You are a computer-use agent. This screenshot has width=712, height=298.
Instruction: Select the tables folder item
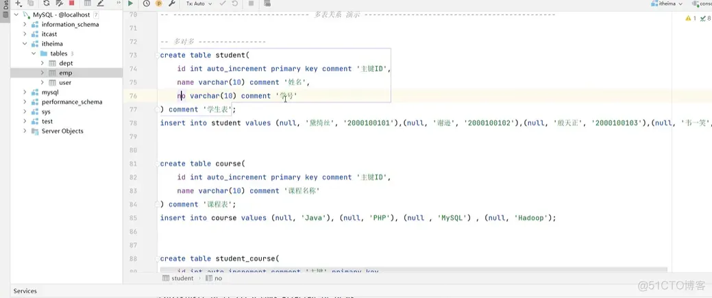[58, 53]
